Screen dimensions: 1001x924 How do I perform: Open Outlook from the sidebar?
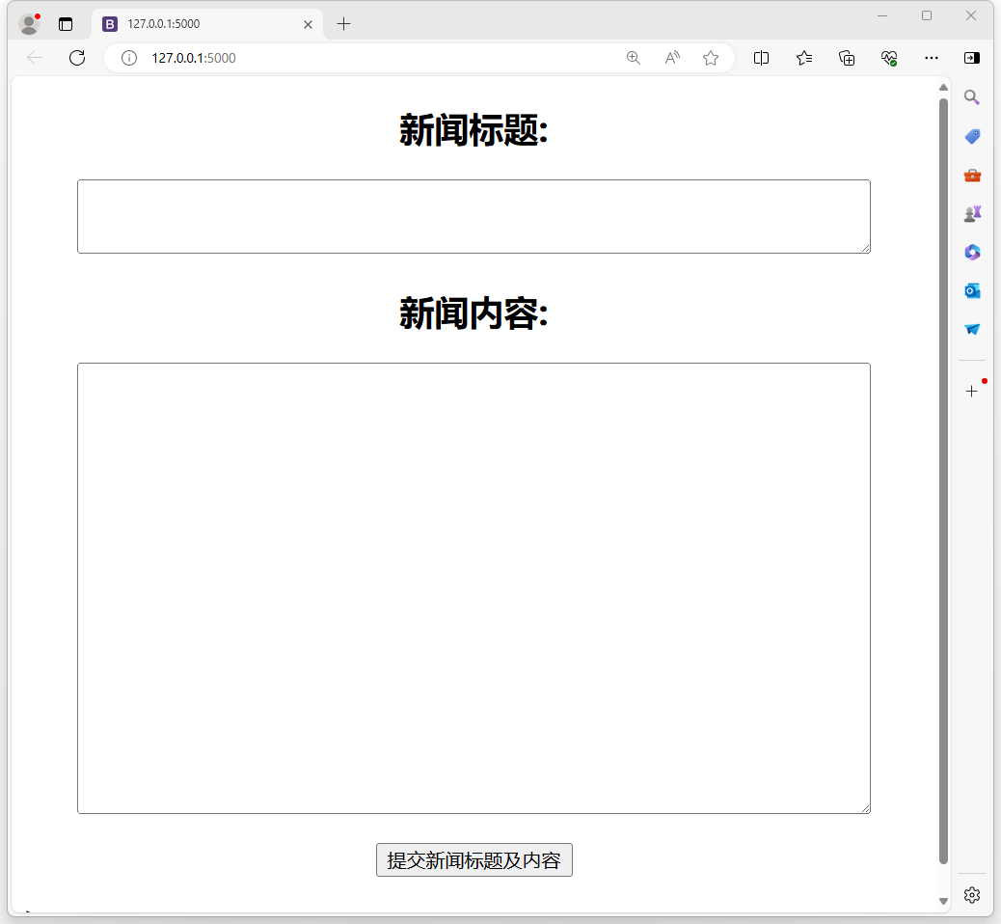click(972, 290)
